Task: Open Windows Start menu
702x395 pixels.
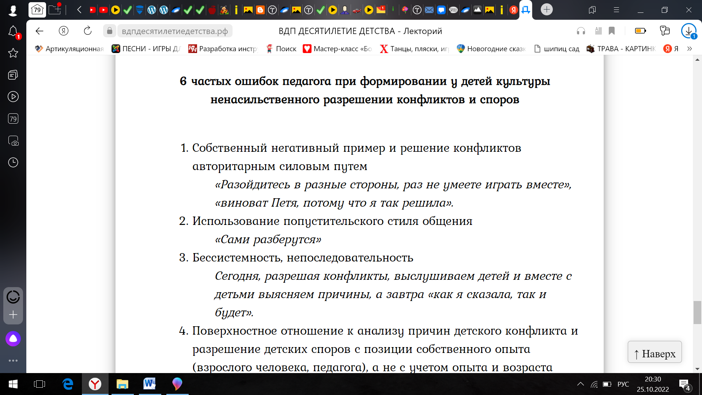Action: [x=13, y=384]
